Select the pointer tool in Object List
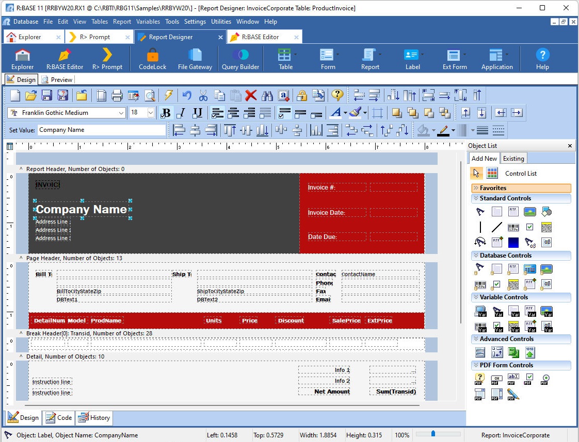The height and width of the screenshot is (442, 579). coord(476,173)
